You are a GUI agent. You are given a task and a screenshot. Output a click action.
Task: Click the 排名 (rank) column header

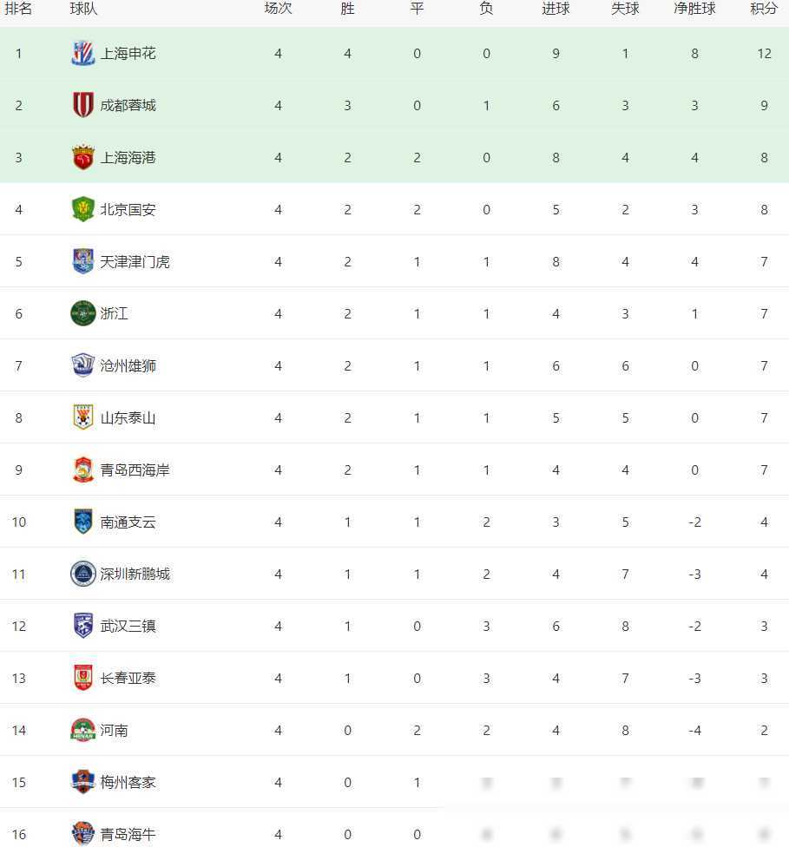click(18, 9)
